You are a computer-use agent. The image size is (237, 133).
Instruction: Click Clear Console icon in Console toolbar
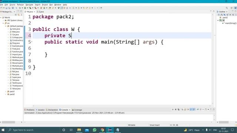tap(182, 109)
